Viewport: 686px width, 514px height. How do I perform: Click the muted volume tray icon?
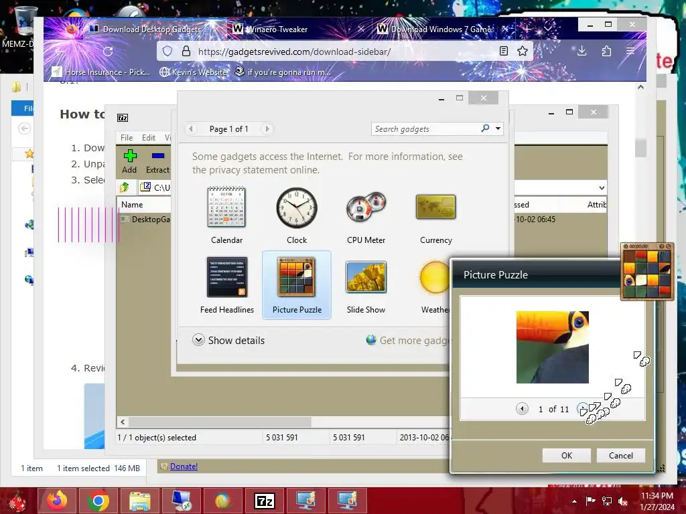point(622,501)
